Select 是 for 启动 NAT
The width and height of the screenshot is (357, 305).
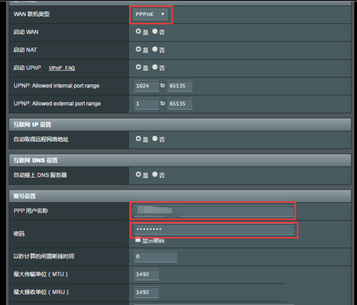[138, 49]
